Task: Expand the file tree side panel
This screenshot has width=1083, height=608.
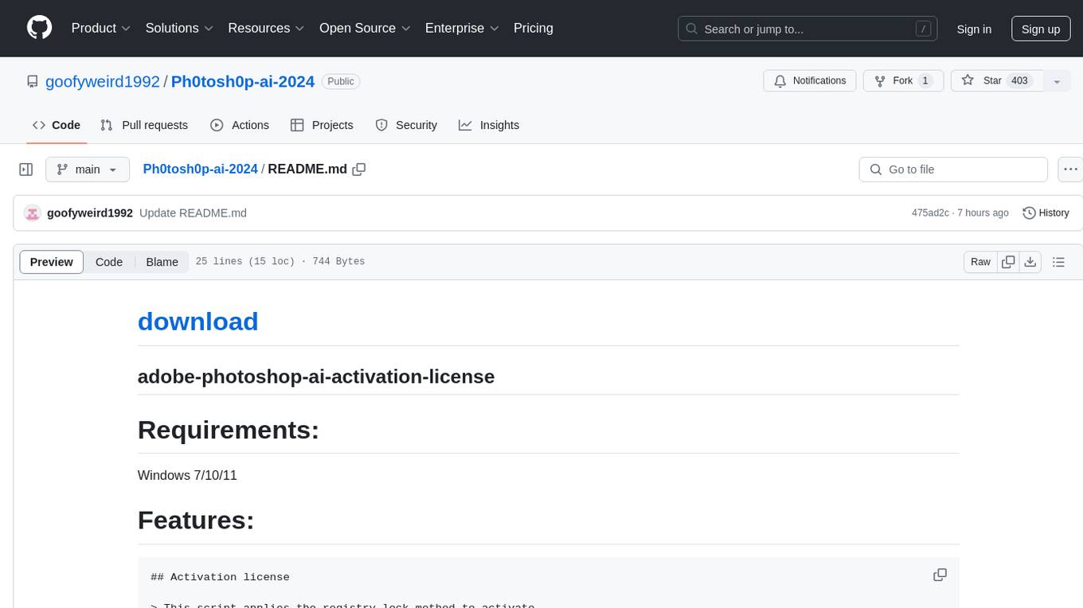Action: click(x=26, y=170)
